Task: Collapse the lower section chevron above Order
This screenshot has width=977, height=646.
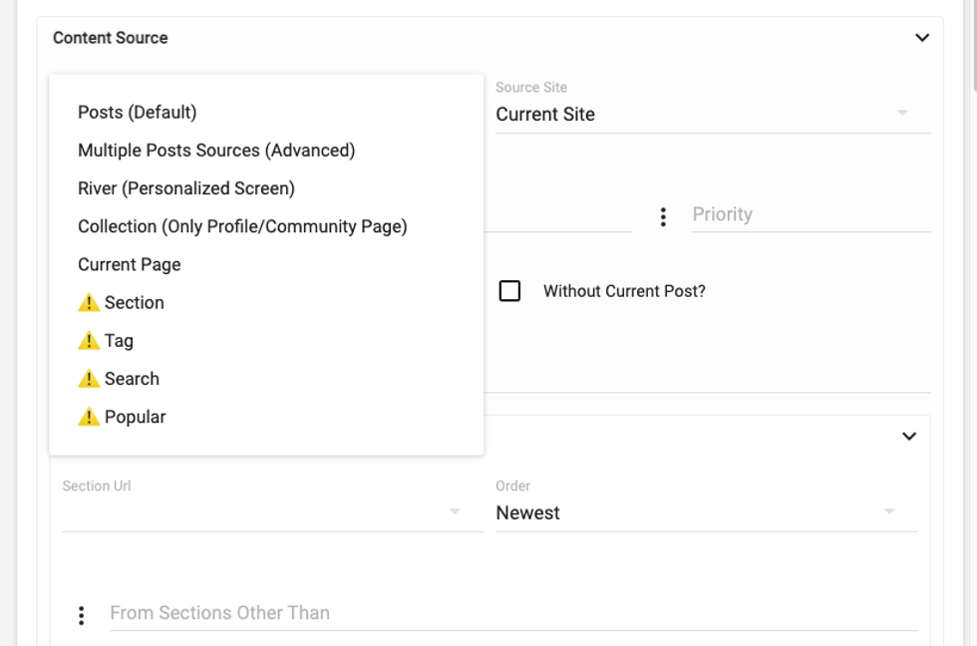Action: coord(909,436)
